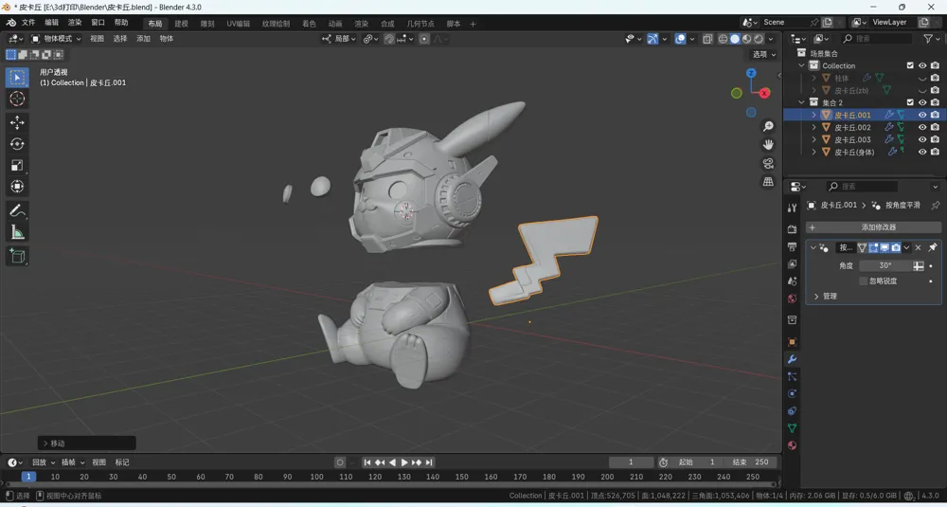
Task: Hide 皮卡丘.002 with its eye icon
Action: (x=922, y=128)
